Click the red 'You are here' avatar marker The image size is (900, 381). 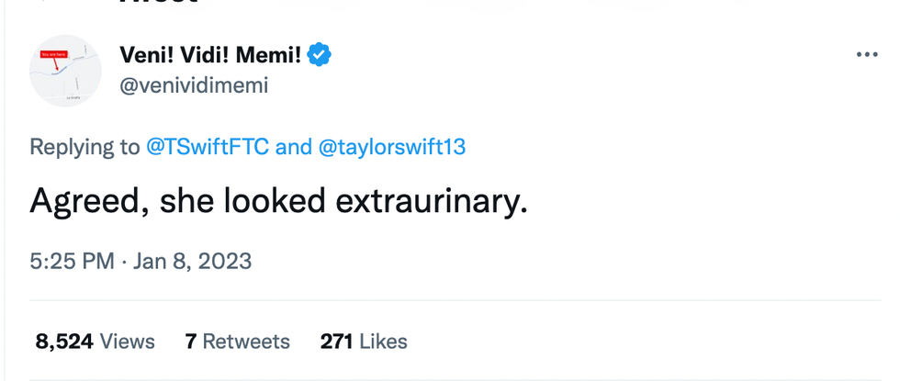tap(53, 56)
